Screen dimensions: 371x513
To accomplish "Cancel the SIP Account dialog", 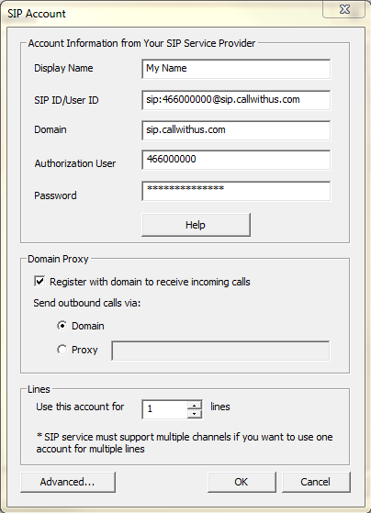I will tap(316, 482).
